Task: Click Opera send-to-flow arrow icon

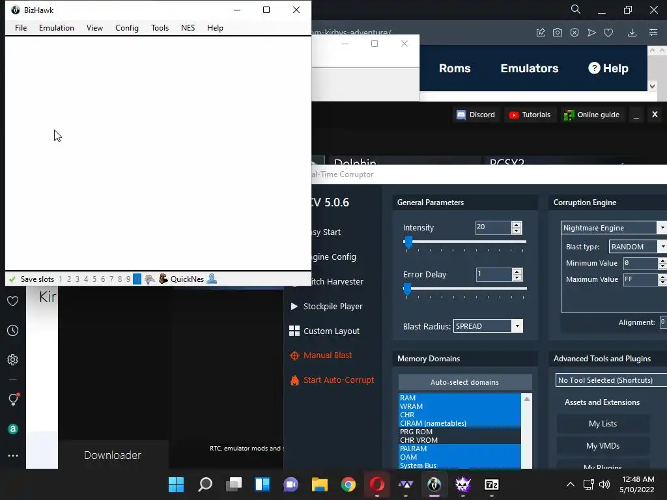Action: 591,33
